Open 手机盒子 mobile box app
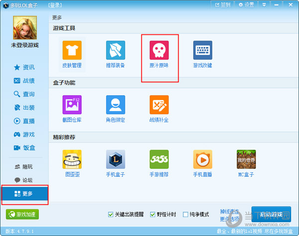The height and width of the screenshot is (236, 299). (x=116, y=163)
